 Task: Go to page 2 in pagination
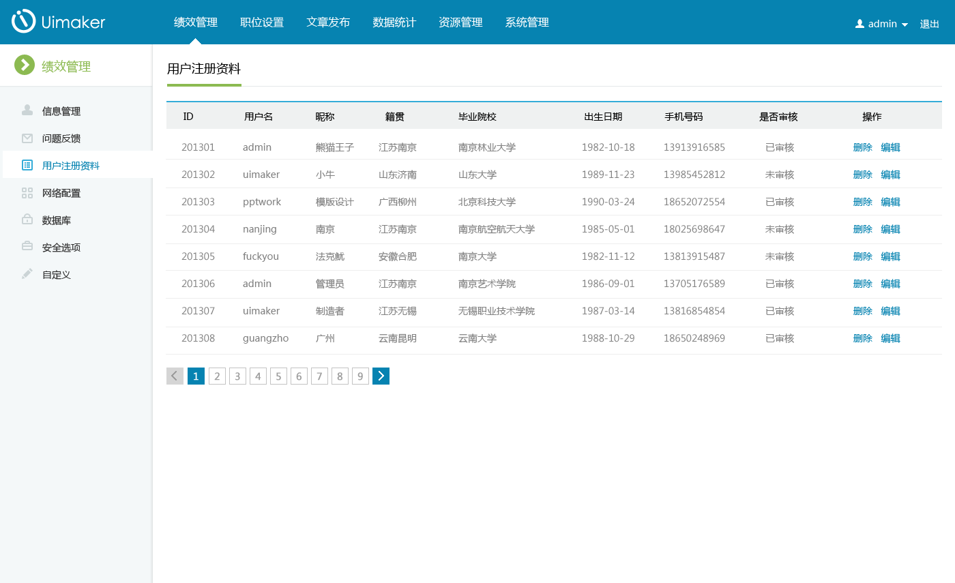[217, 376]
